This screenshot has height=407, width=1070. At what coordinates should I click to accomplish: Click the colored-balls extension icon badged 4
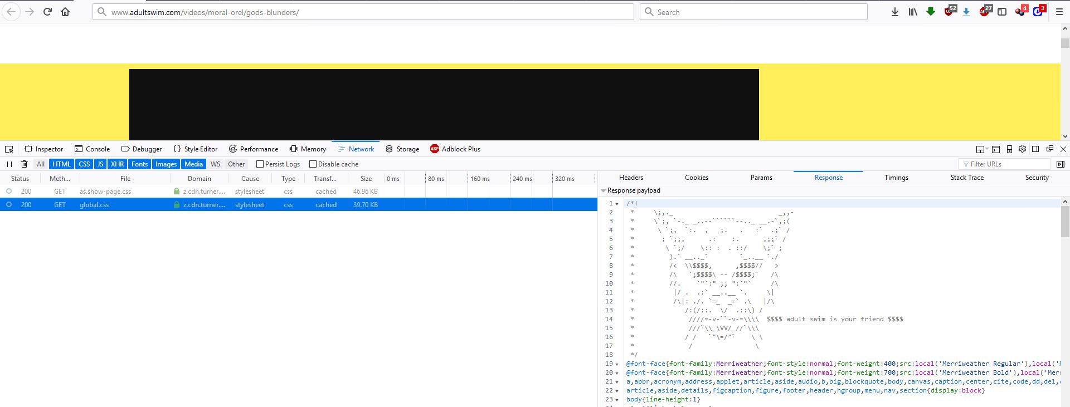pyautogui.click(x=1021, y=11)
